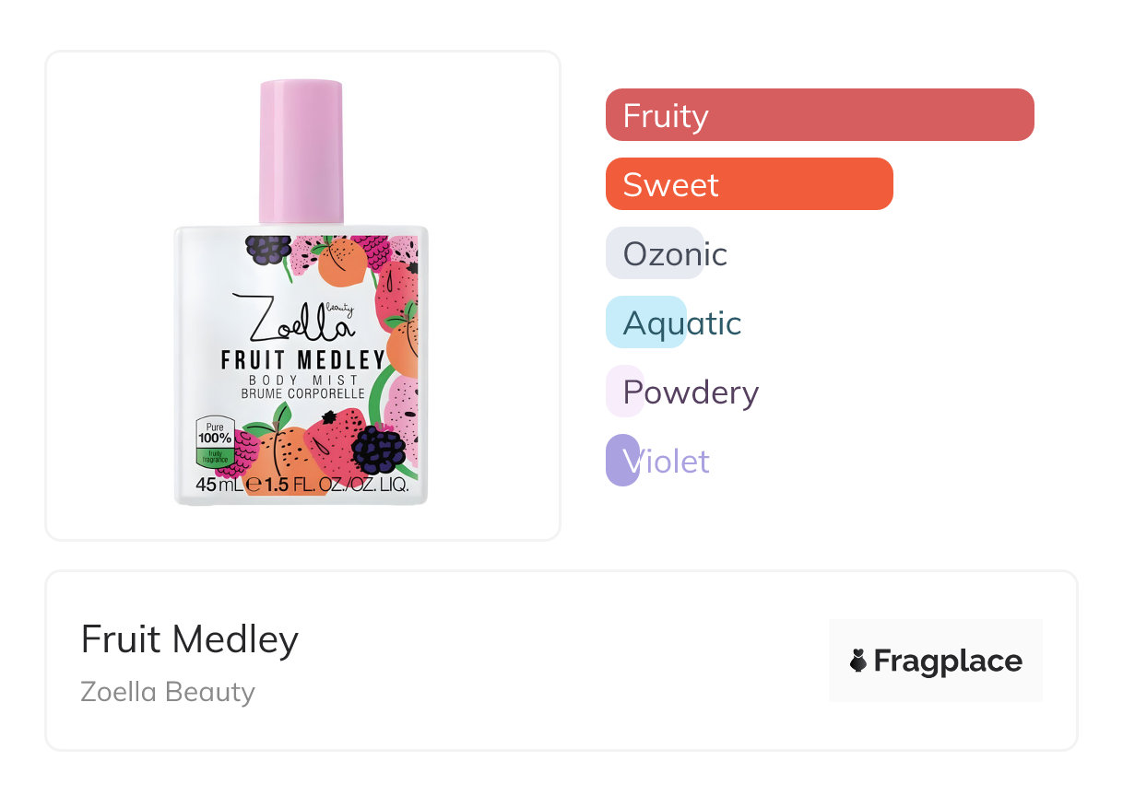The height and width of the screenshot is (796, 1123).
Task: Open the Fruit Medley title link
Action: coord(190,639)
